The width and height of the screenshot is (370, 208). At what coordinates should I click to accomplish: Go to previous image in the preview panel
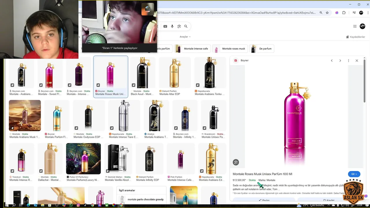[x=332, y=61]
